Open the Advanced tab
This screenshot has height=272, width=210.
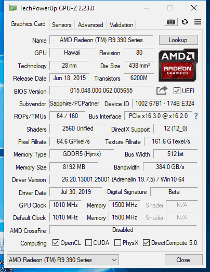(90, 25)
